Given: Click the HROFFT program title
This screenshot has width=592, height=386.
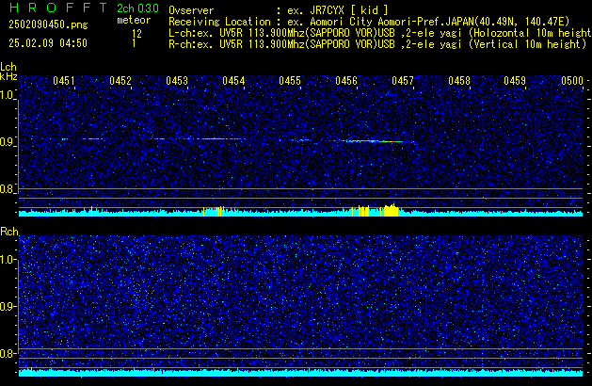Looking at the screenshot, I should [58, 8].
